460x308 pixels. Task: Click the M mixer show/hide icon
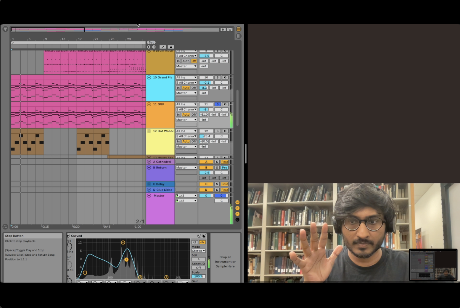237,214
